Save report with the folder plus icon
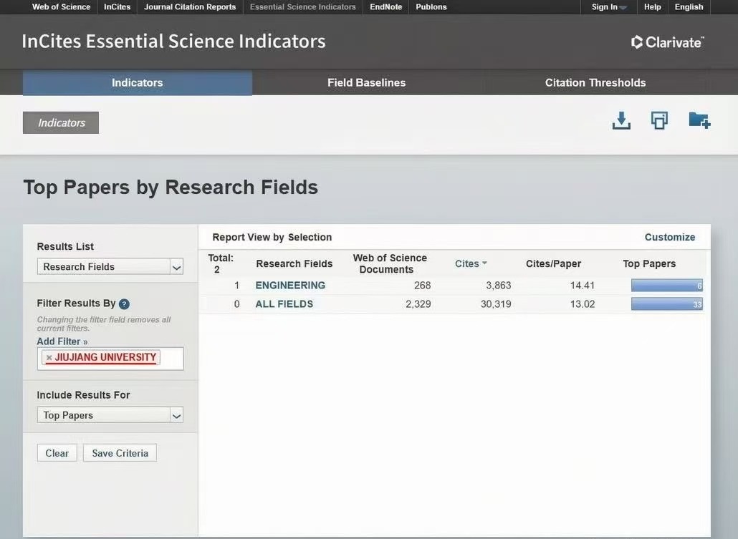Image resolution: width=738 pixels, height=539 pixels. click(x=699, y=120)
